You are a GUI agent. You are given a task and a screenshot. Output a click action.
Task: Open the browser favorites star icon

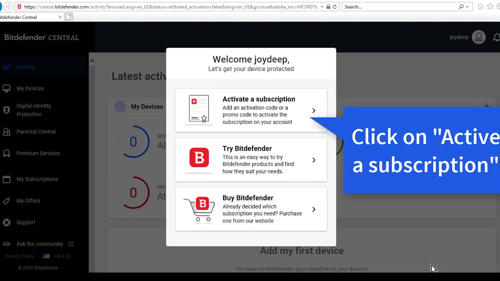490,7
